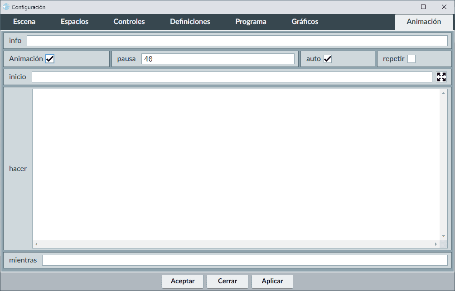Click the Aplicar button
This screenshot has width=455, height=291.
tap(272, 281)
